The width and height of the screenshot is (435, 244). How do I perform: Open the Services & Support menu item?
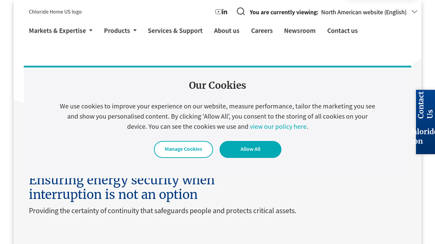coord(175,31)
